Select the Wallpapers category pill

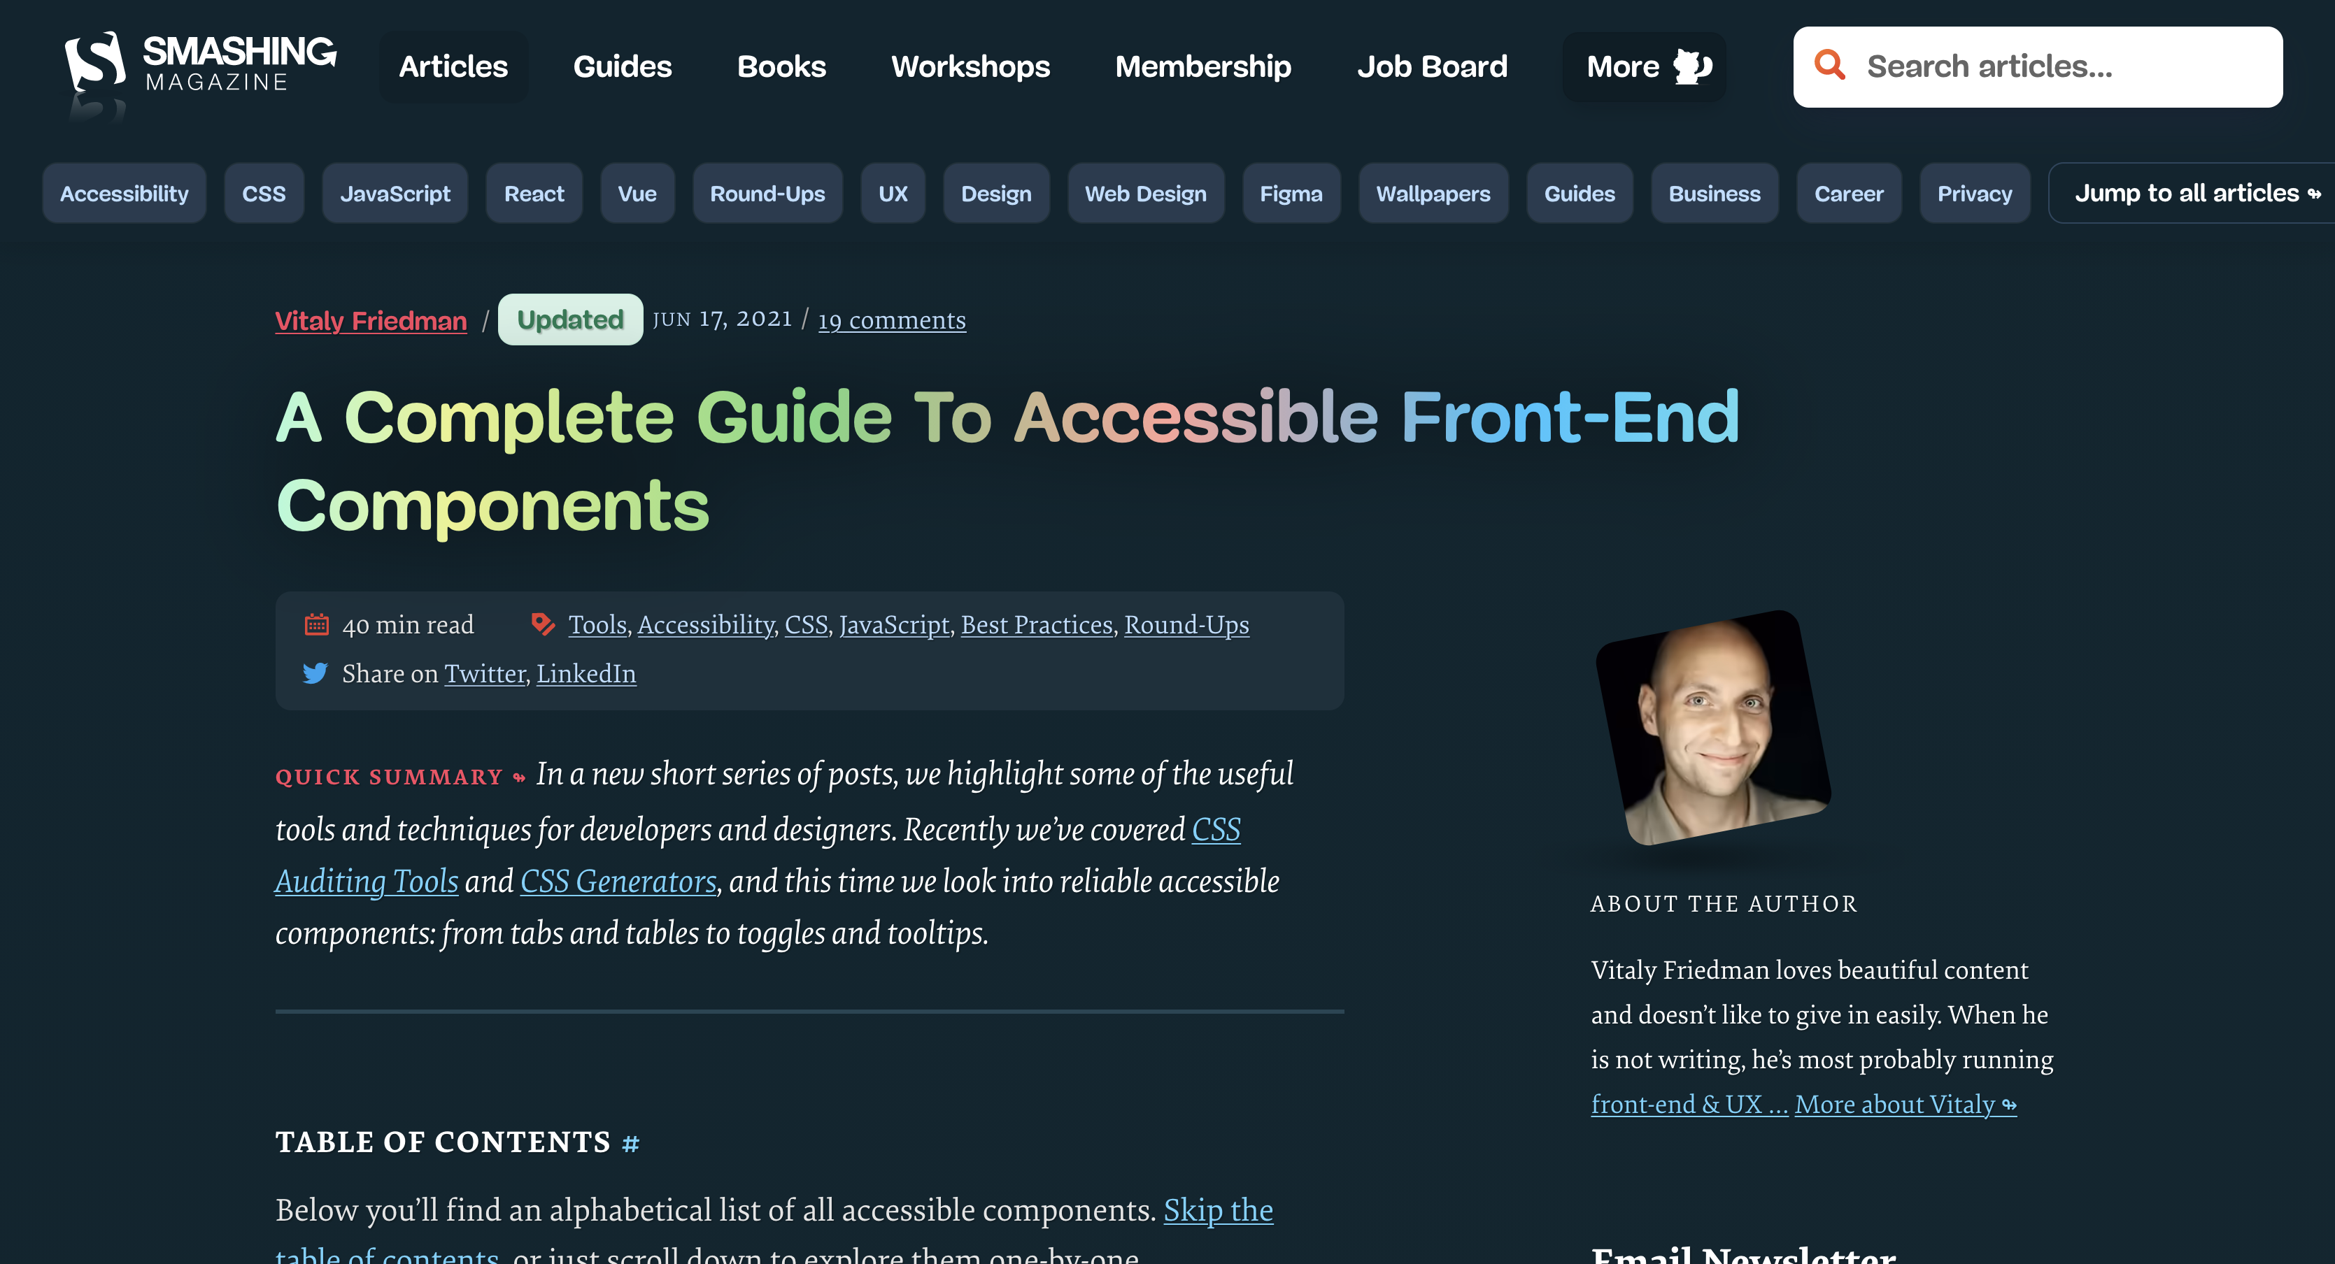click(x=1432, y=193)
